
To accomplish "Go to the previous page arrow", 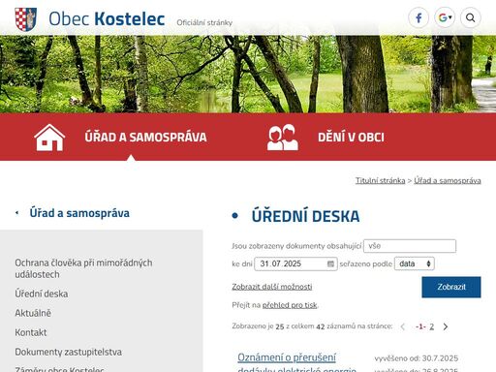I will pos(403,326).
